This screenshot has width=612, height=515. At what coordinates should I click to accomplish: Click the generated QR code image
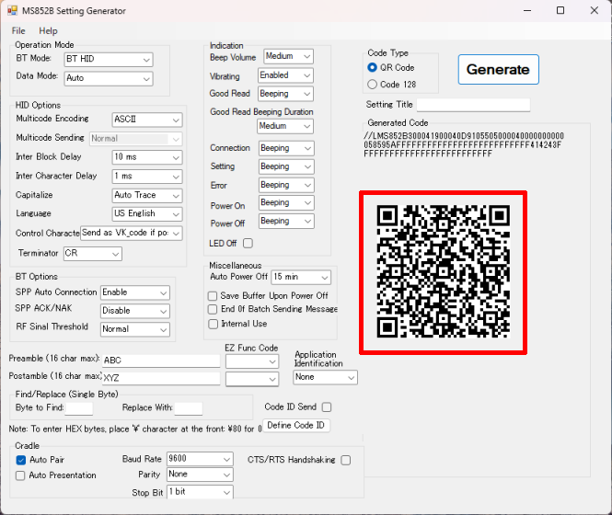click(x=443, y=272)
